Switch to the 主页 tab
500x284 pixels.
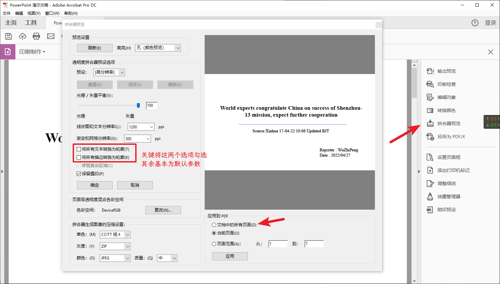(x=10, y=23)
